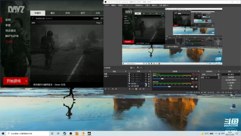The image size is (241, 136).
Task: Remove selected source with minus icon
Action: [x=133, y=89]
